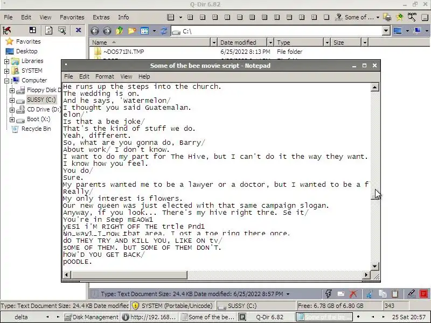Click Notepad's scroll down arrow

pos(375,266)
